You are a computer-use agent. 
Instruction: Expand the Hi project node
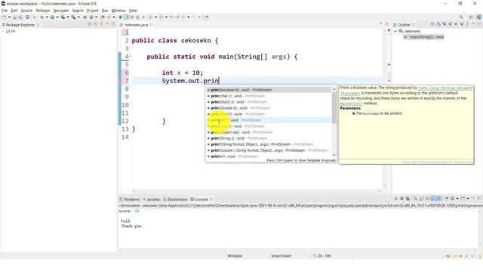coord(3,31)
